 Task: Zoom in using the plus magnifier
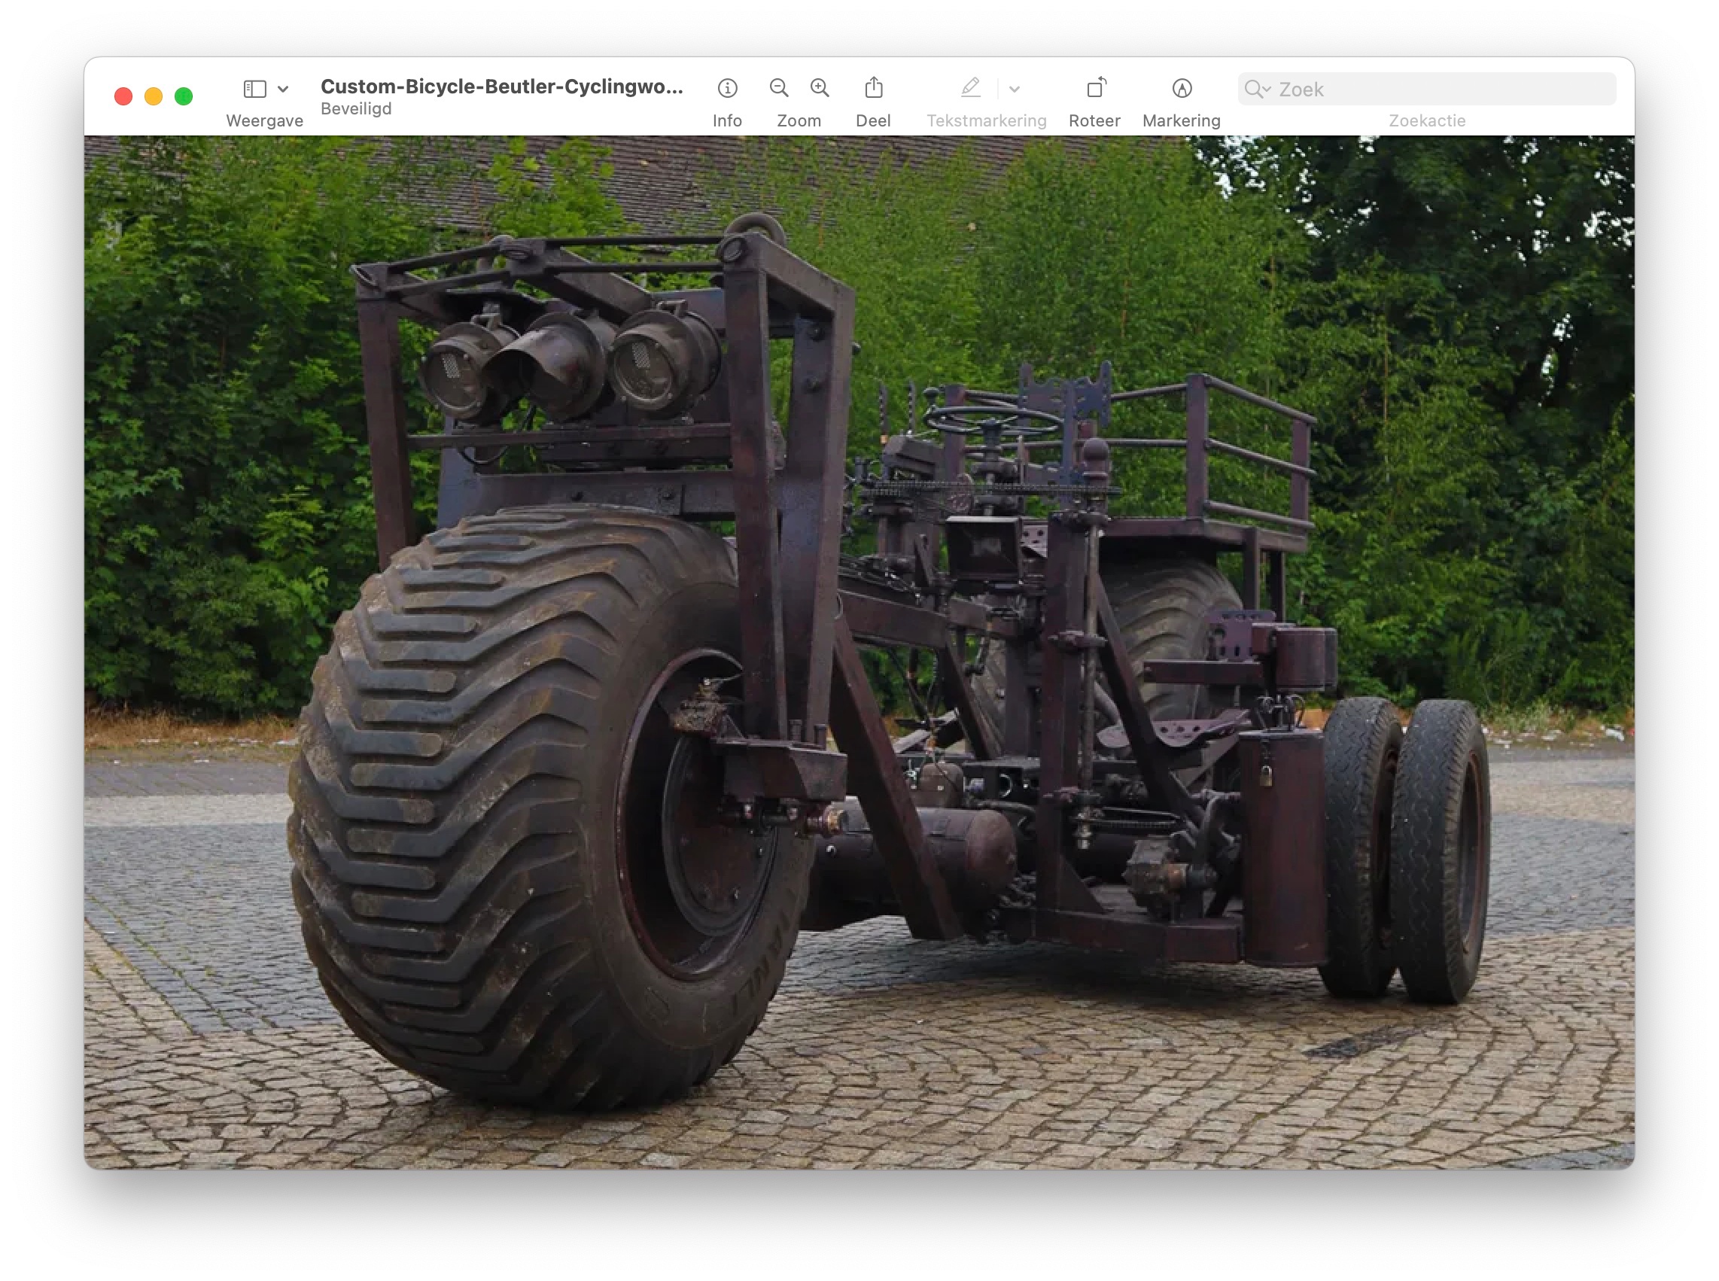click(820, 88)
